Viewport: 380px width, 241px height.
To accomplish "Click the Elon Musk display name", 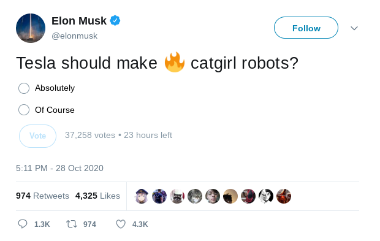I will coord(79,21).
